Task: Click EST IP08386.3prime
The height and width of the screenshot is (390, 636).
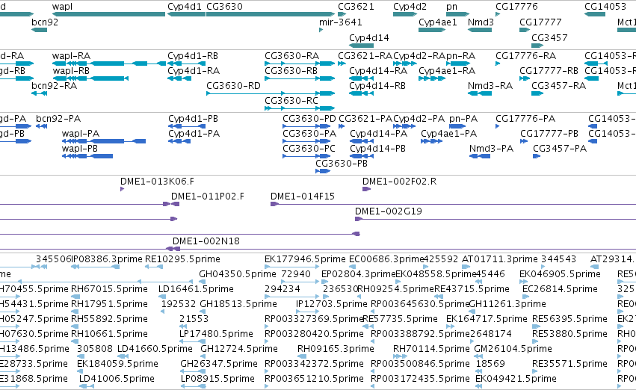Action: point(107,259)
